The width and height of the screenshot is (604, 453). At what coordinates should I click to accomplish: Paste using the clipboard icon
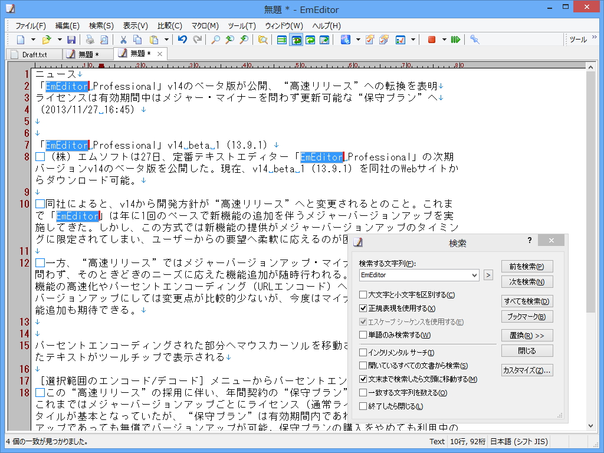[x=154, y=40]
